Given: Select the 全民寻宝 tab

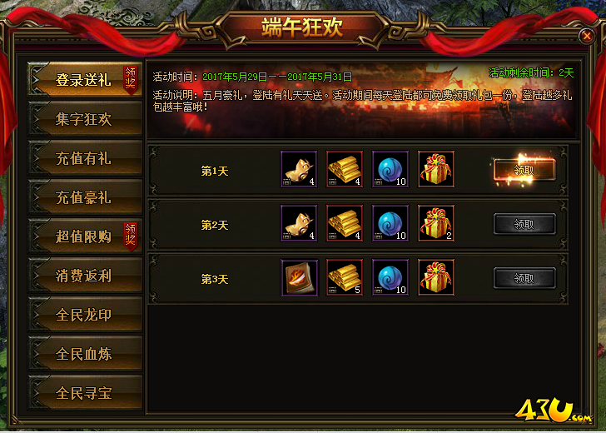Looking at the screenshot, I should [x=85, y=393].
